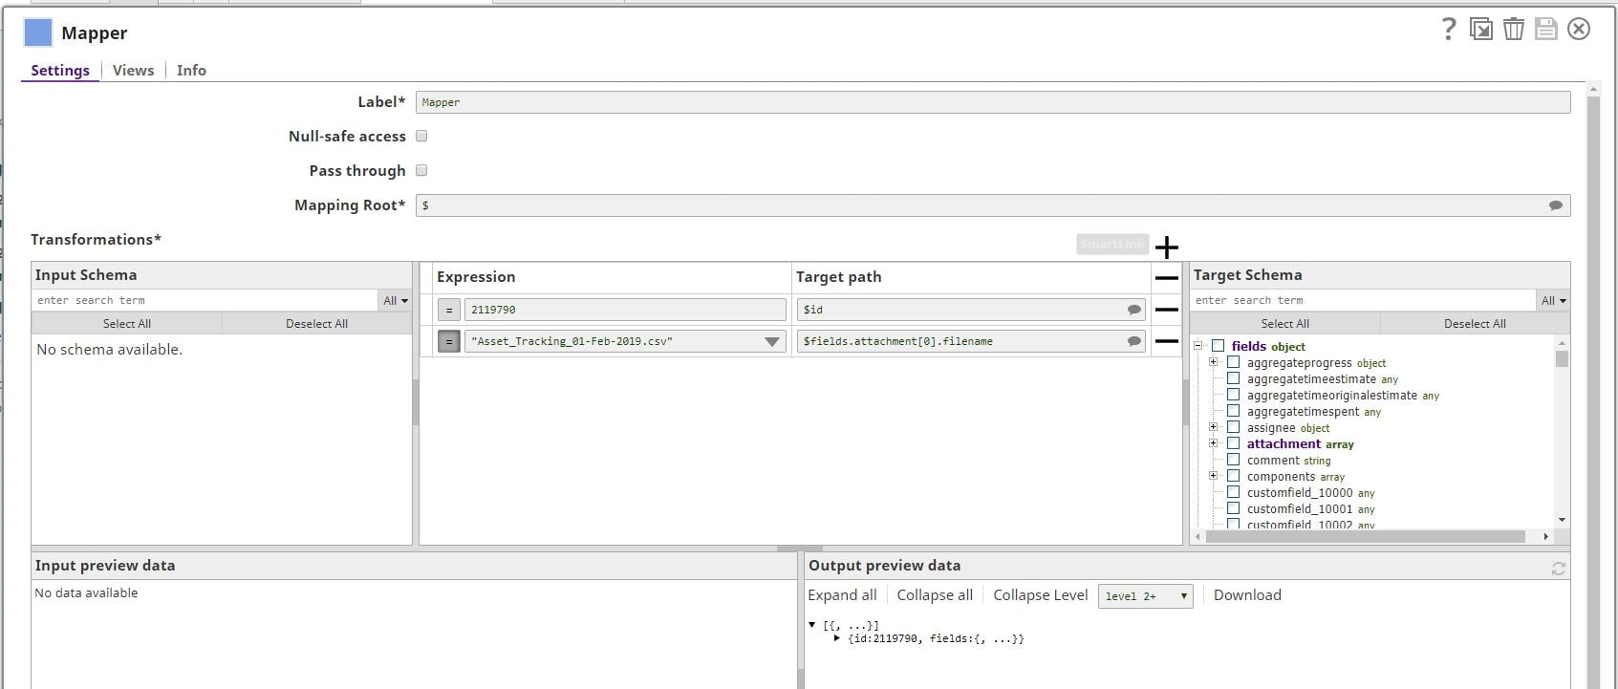This screenshot has width=1618, height=689.
Task: Open the bubble icon in the $id target path
Action: pyautogui.click(x=1134, y=310)
